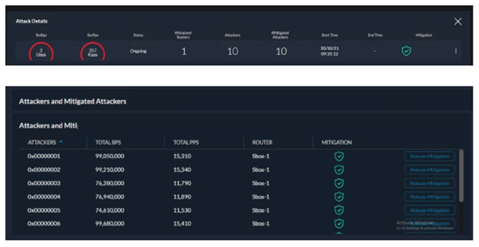Click the 74,610,000 total BPS value

110,210
